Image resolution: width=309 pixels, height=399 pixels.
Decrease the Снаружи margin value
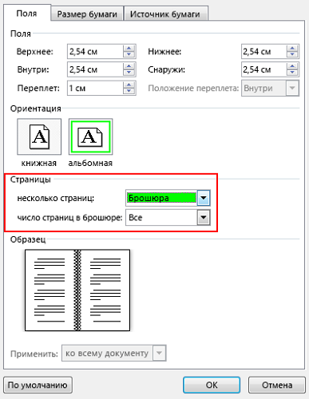tap(292, 73)
